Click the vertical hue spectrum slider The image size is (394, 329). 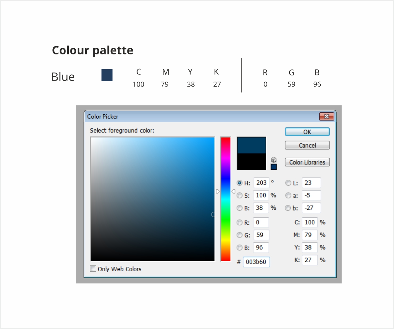tap(226, 199)
